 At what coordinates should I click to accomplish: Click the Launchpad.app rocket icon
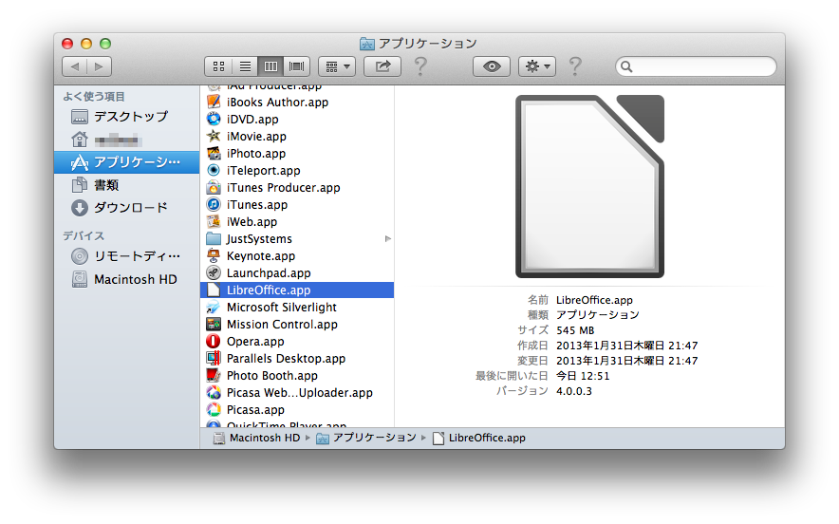tap(214, 273)
